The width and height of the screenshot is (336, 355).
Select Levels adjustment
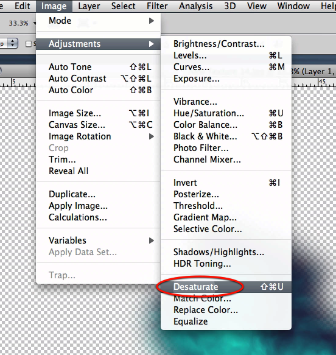pos(226,55)
